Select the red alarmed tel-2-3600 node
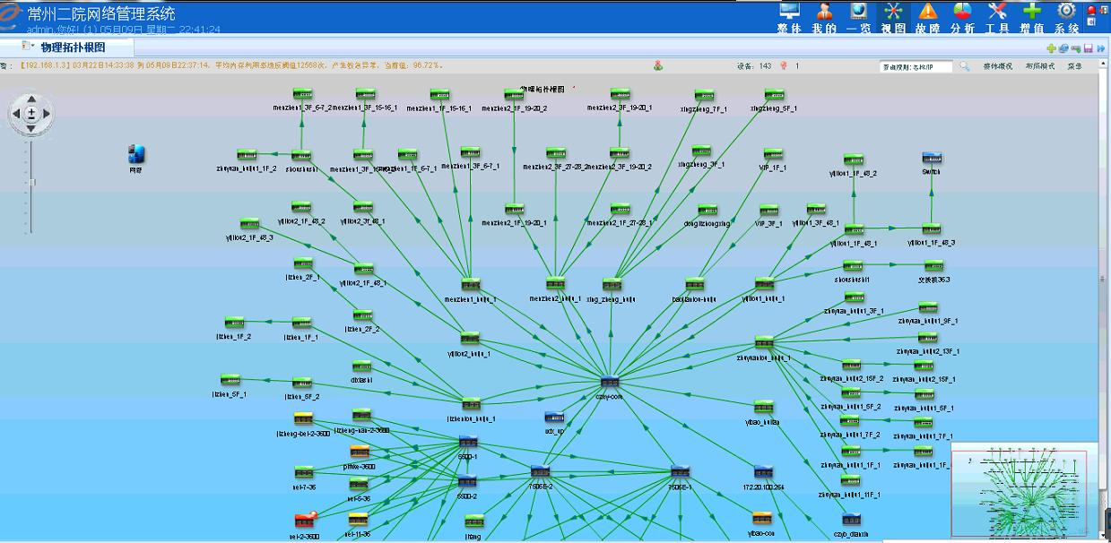 point(304,520)
